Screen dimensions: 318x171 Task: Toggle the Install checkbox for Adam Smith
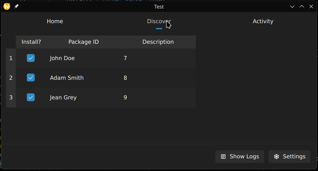(x=31, y=78)
